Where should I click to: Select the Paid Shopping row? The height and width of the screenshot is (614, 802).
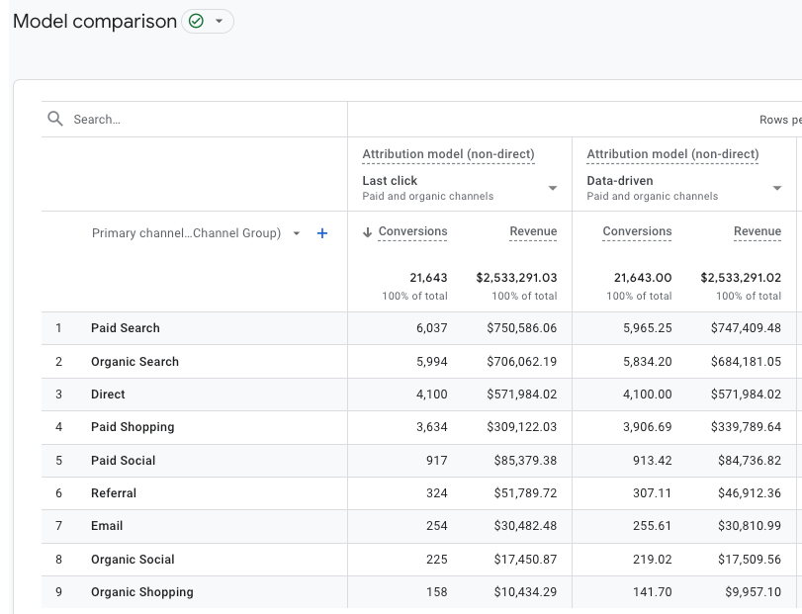[421, 427]
